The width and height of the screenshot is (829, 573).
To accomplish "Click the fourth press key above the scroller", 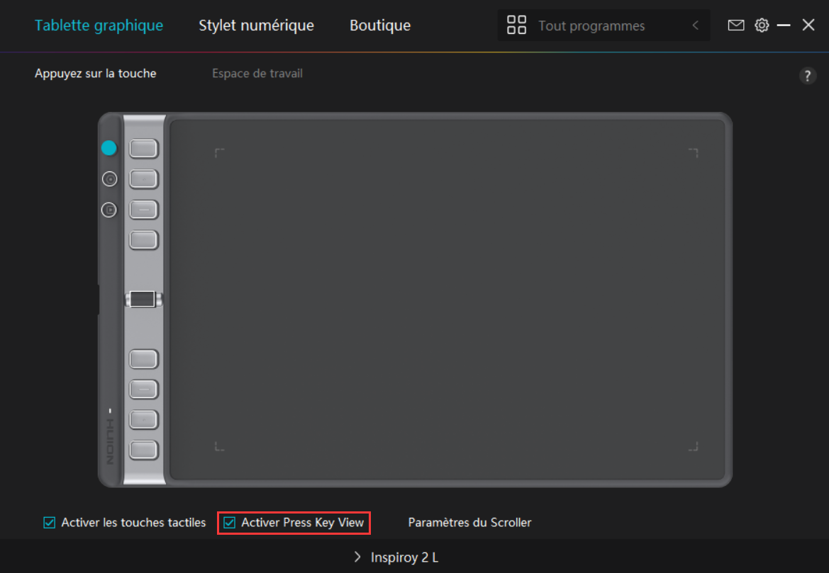I will tap(144, 239).
